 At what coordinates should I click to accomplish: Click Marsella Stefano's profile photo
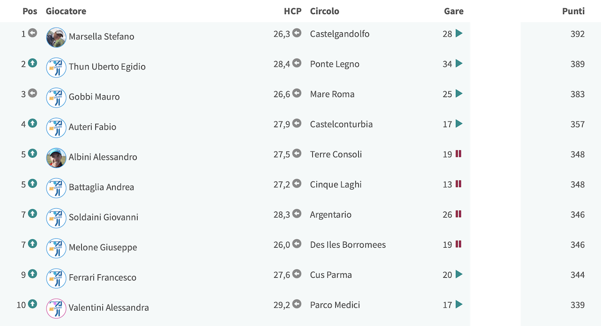click(x=56, y=38)
